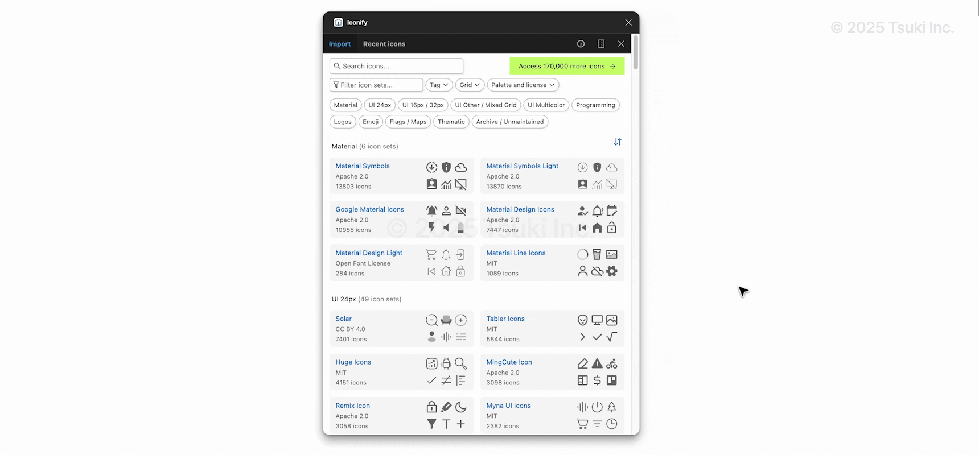Click sofa icon in Solar card
979x455 pixels.
pyautogui.click(x=446, y=320)
